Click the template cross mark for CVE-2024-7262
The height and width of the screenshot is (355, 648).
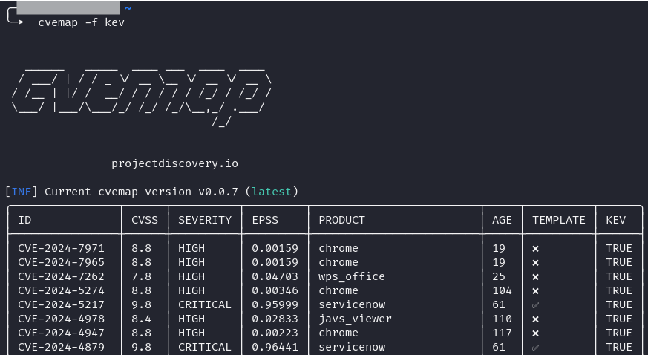[535, 277]
